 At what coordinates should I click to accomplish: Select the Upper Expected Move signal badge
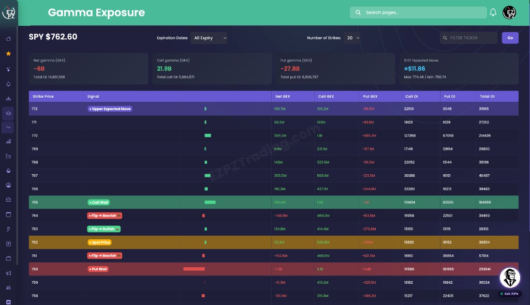tap(110, 109)
